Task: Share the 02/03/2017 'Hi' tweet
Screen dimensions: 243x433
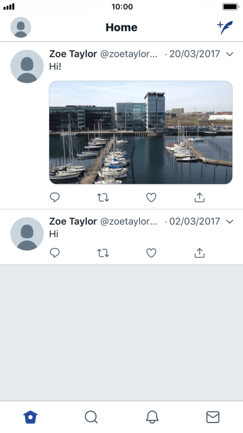Action: pos(200,253)
